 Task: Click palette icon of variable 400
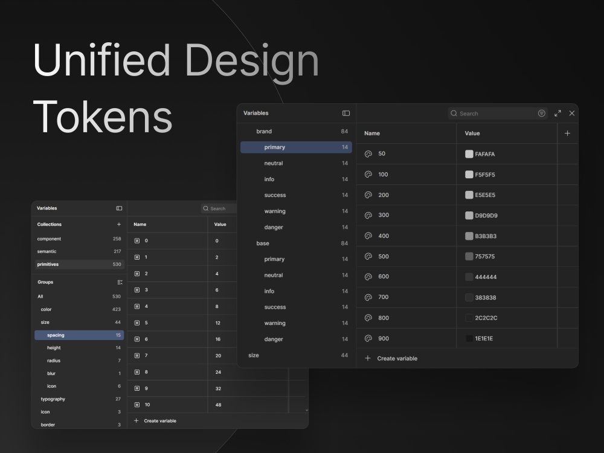(x=368, y=236)
